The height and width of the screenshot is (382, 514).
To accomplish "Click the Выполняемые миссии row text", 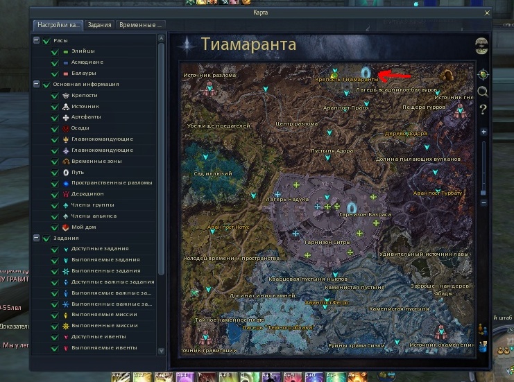I will click(x=104, y=315).
